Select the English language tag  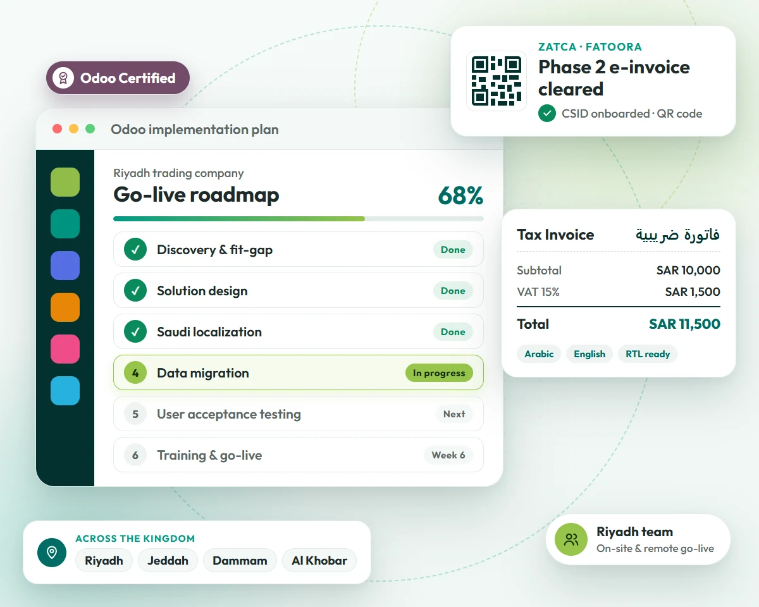(x=589, y=354)
